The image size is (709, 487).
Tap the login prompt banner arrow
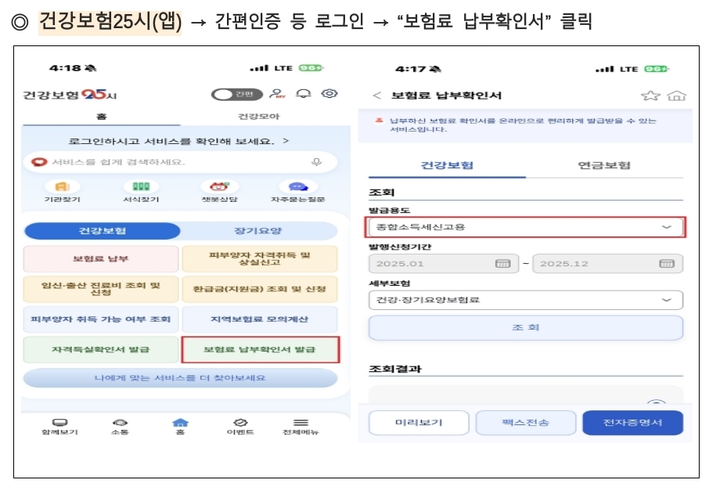click(x=286, y=141)
